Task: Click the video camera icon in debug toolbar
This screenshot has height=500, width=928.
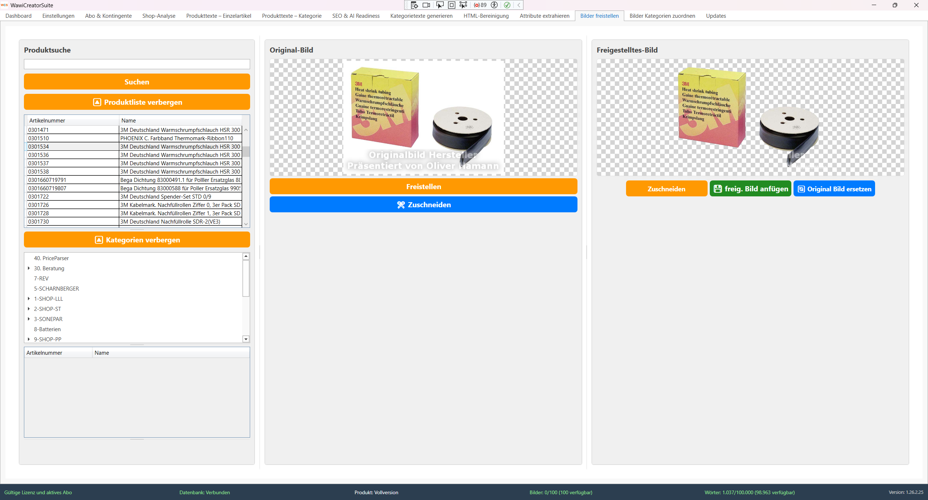Action: tap(426, 5)
